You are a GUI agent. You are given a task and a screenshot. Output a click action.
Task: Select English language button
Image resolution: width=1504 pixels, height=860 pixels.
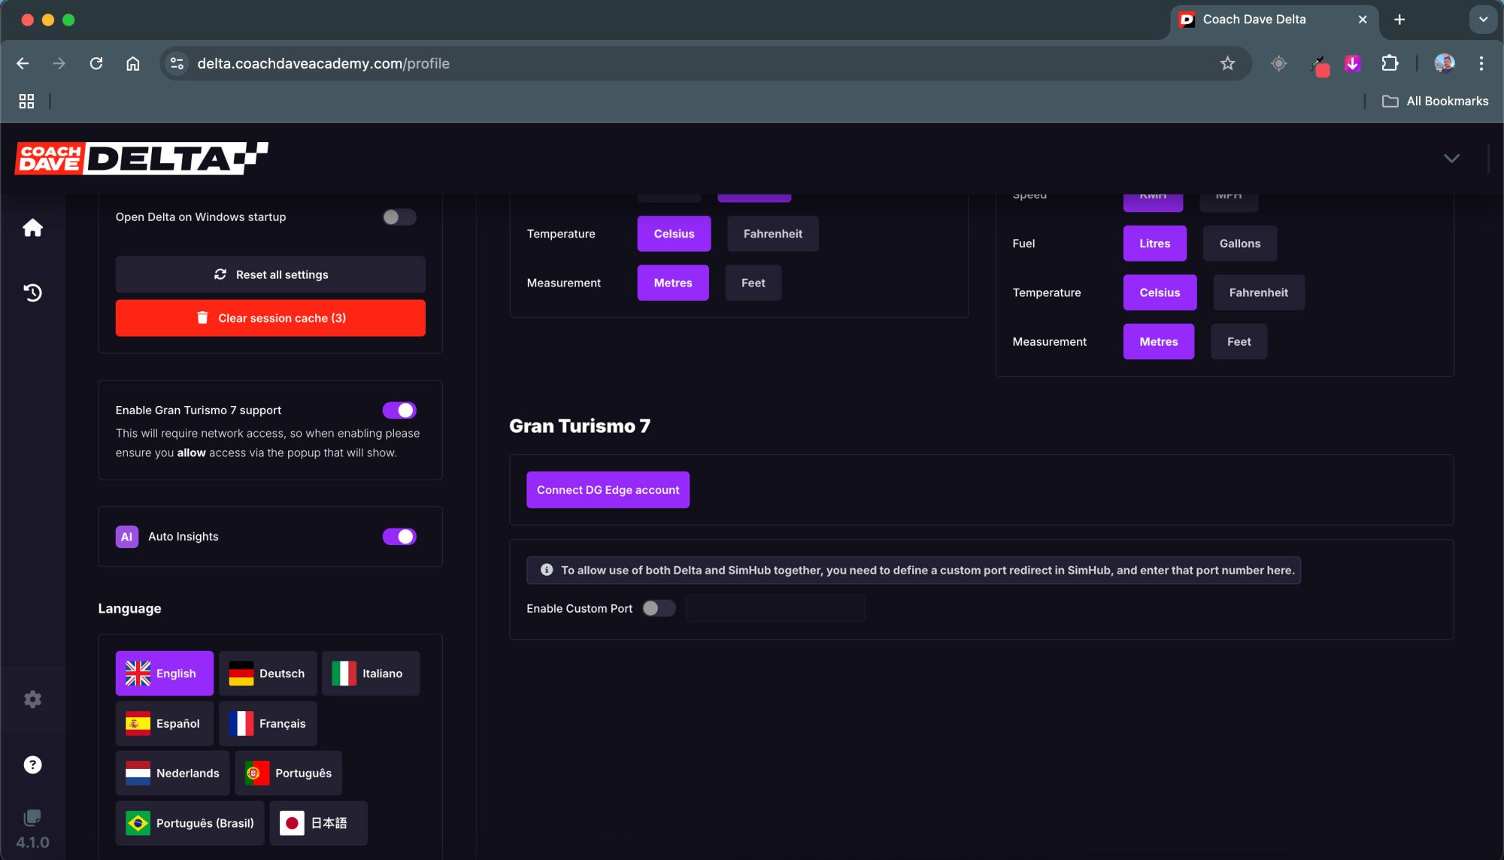pyautogui.click(x=164, y=674)
